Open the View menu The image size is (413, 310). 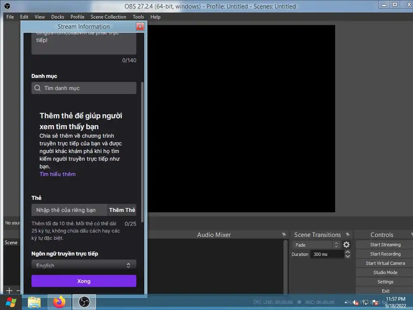pyautogui.click(x=40, y=17)
